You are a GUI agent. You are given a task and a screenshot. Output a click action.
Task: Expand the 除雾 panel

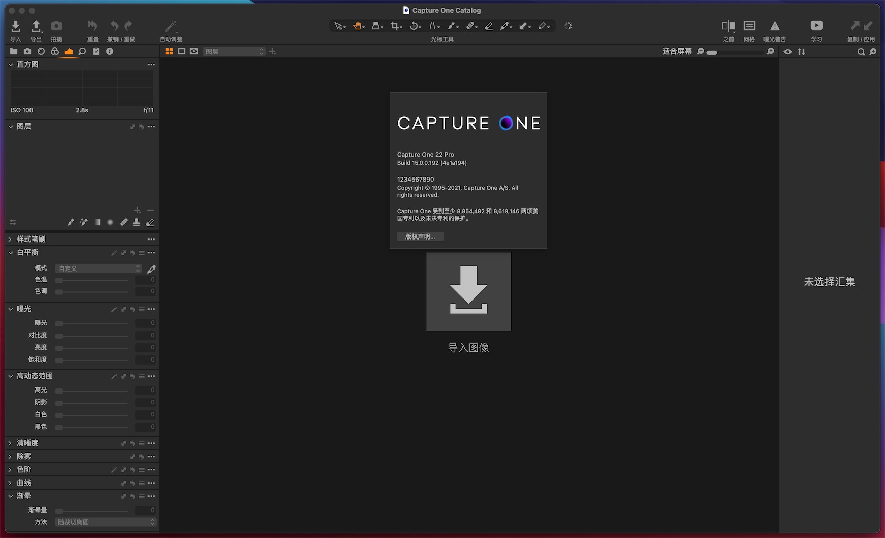click(x=10, y=457)
